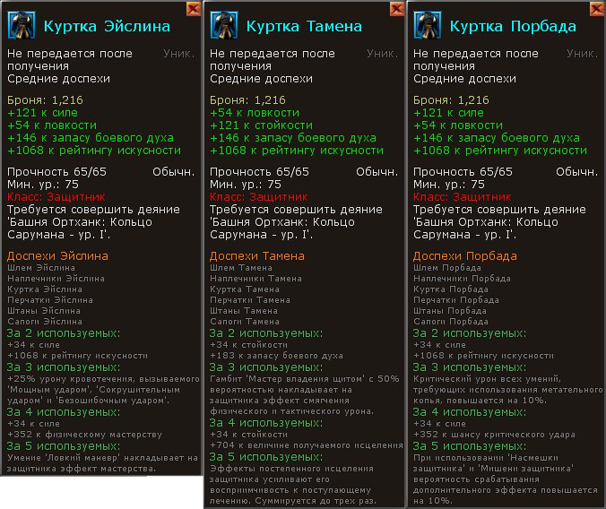Click Мин. ур.: 75 in Эйслина tooltip
Viewport: 606px width, 509px height.
pyautogui.click(x=43, y=184)
